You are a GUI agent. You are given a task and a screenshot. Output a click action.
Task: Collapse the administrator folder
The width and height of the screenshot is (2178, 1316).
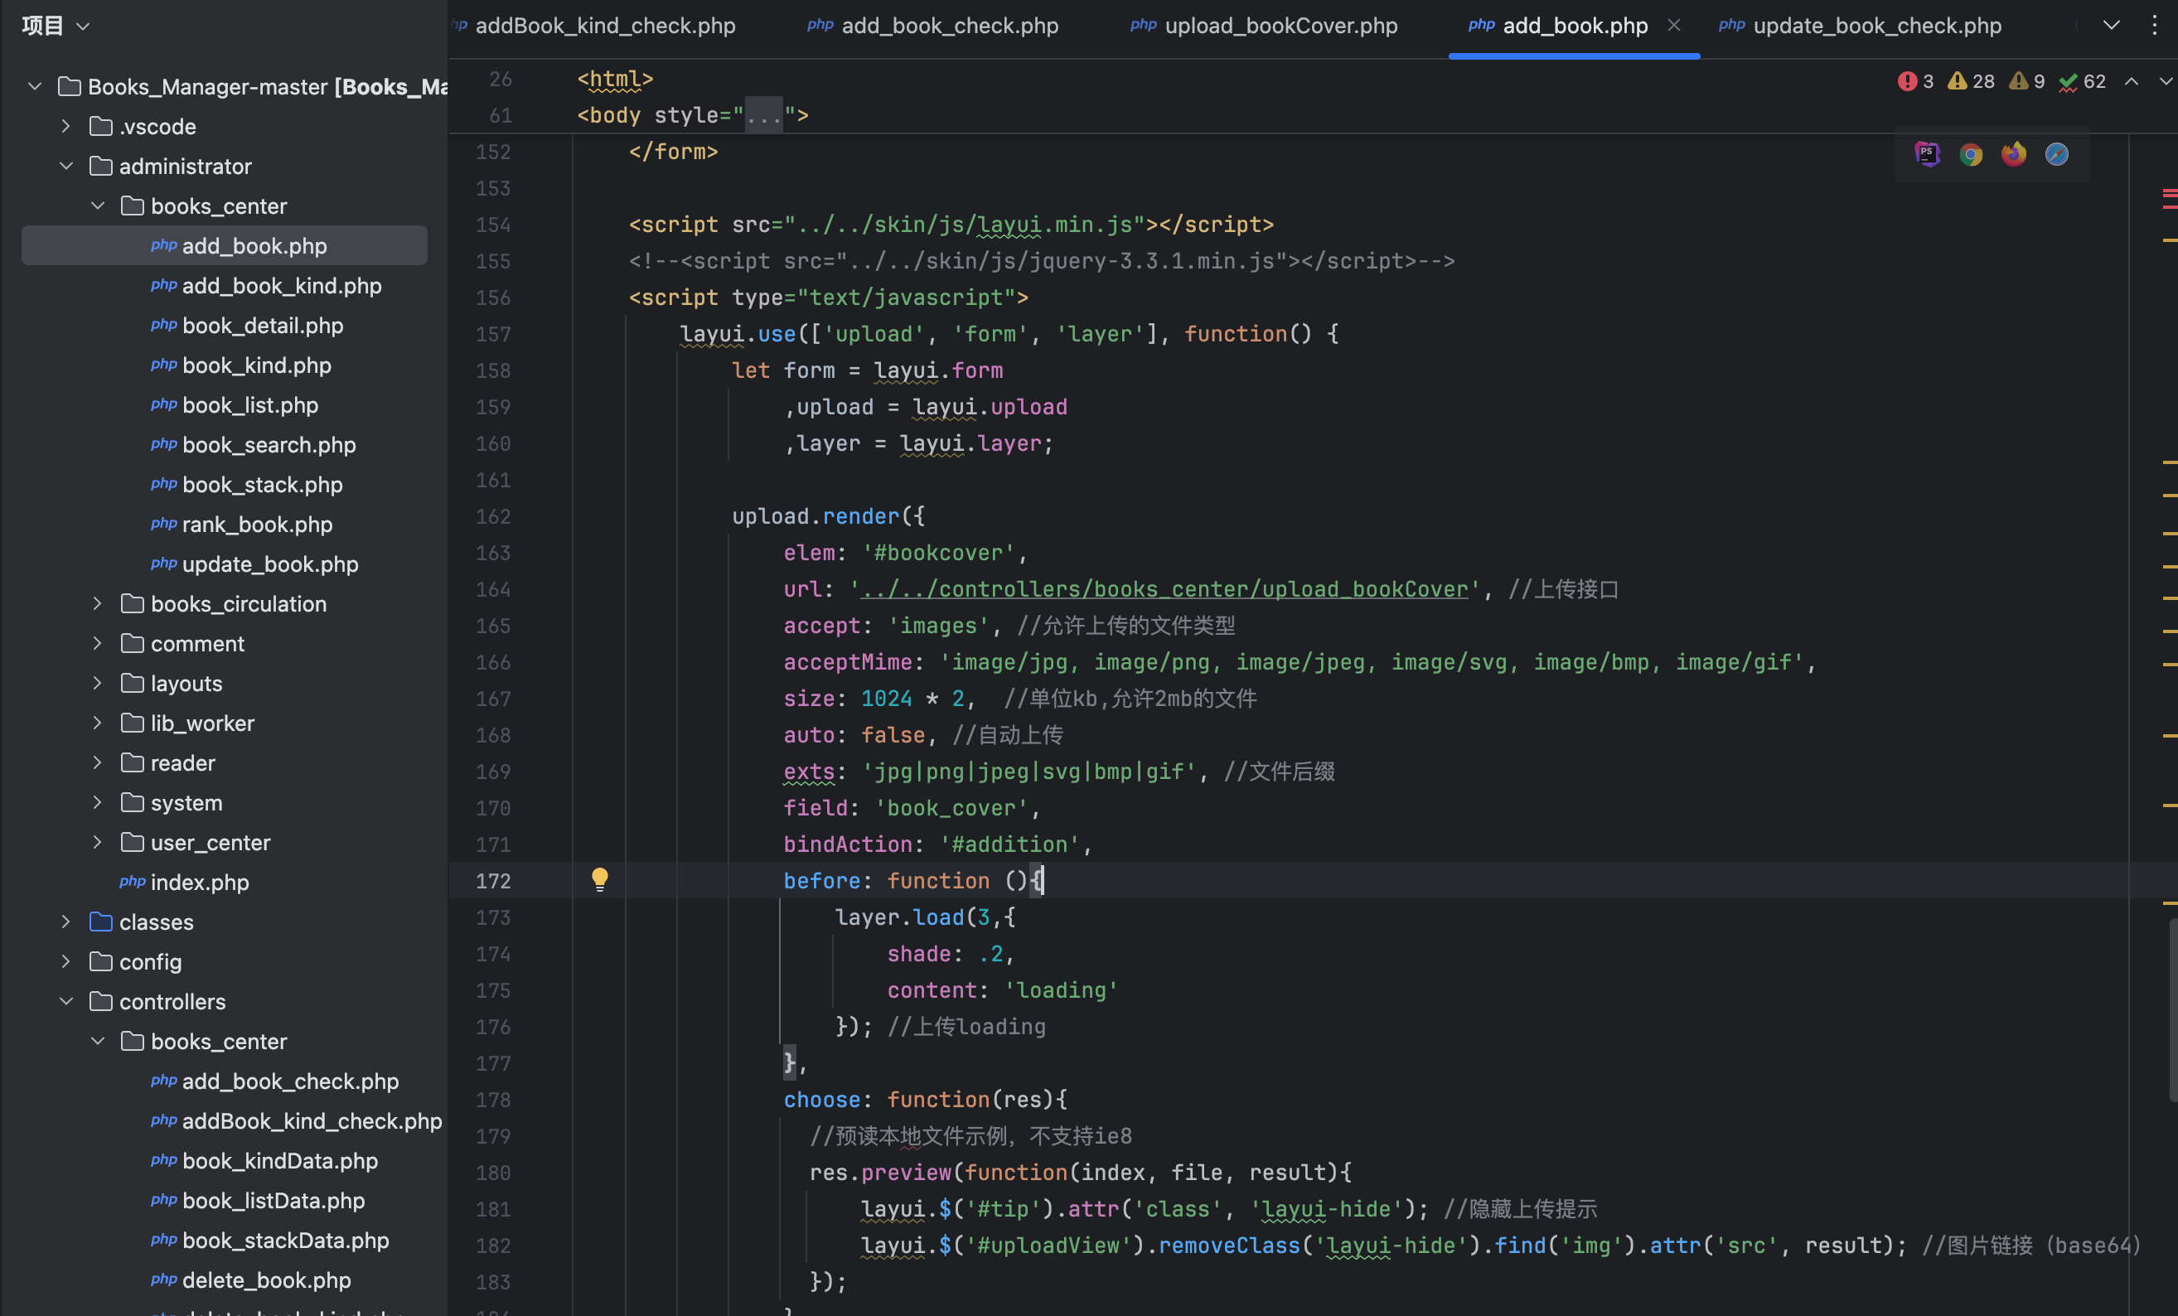coord(66,166)
